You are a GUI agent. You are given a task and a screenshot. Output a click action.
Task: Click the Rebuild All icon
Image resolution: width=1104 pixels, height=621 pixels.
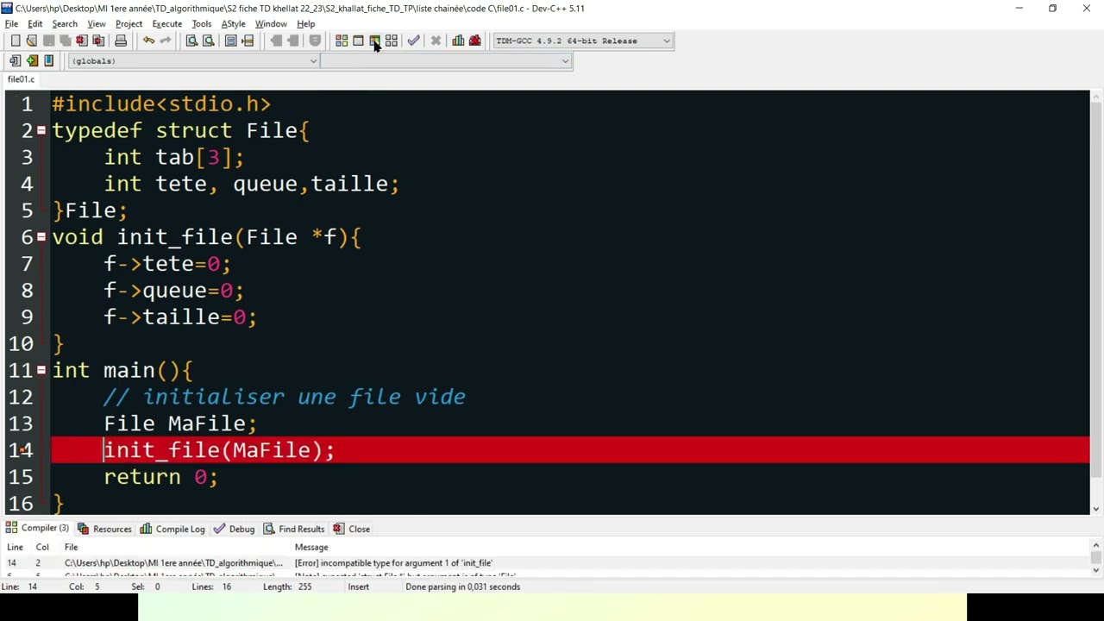[391, 41]
